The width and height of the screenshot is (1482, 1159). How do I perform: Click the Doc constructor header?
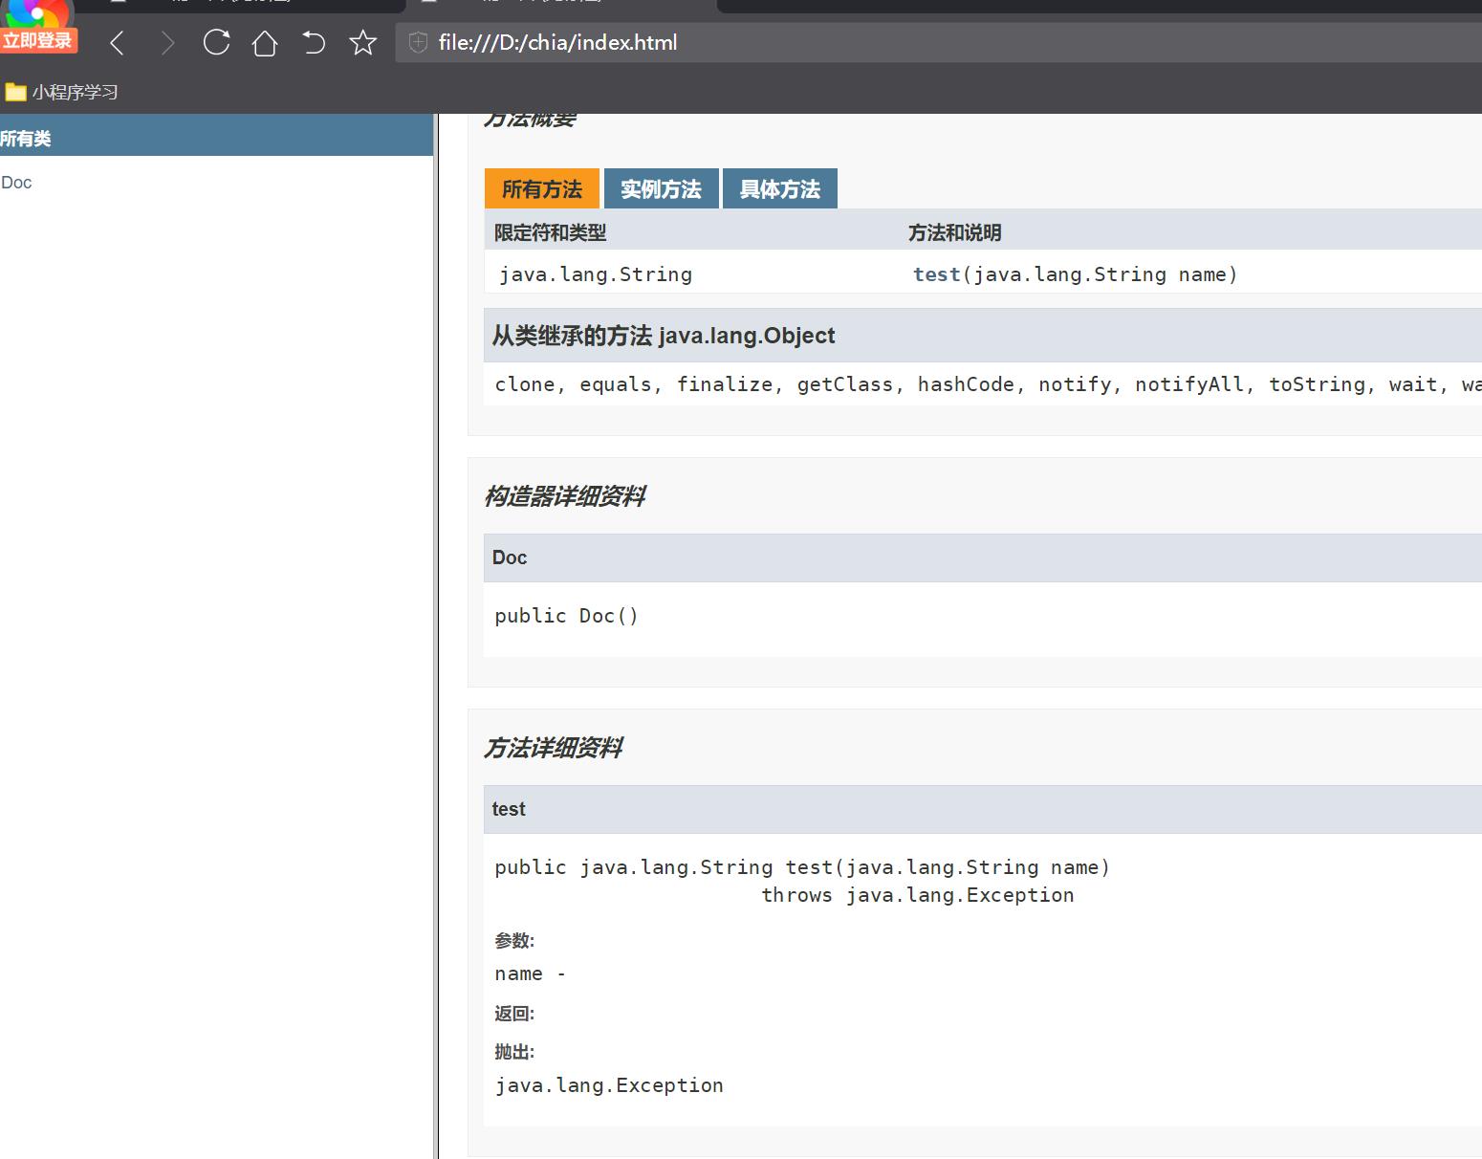pos(983,558)
